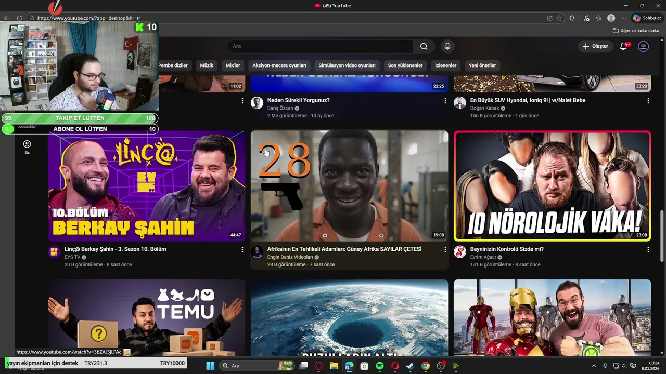
Task: Select the Müzik filter chip
Action: (x=207, y=65)
